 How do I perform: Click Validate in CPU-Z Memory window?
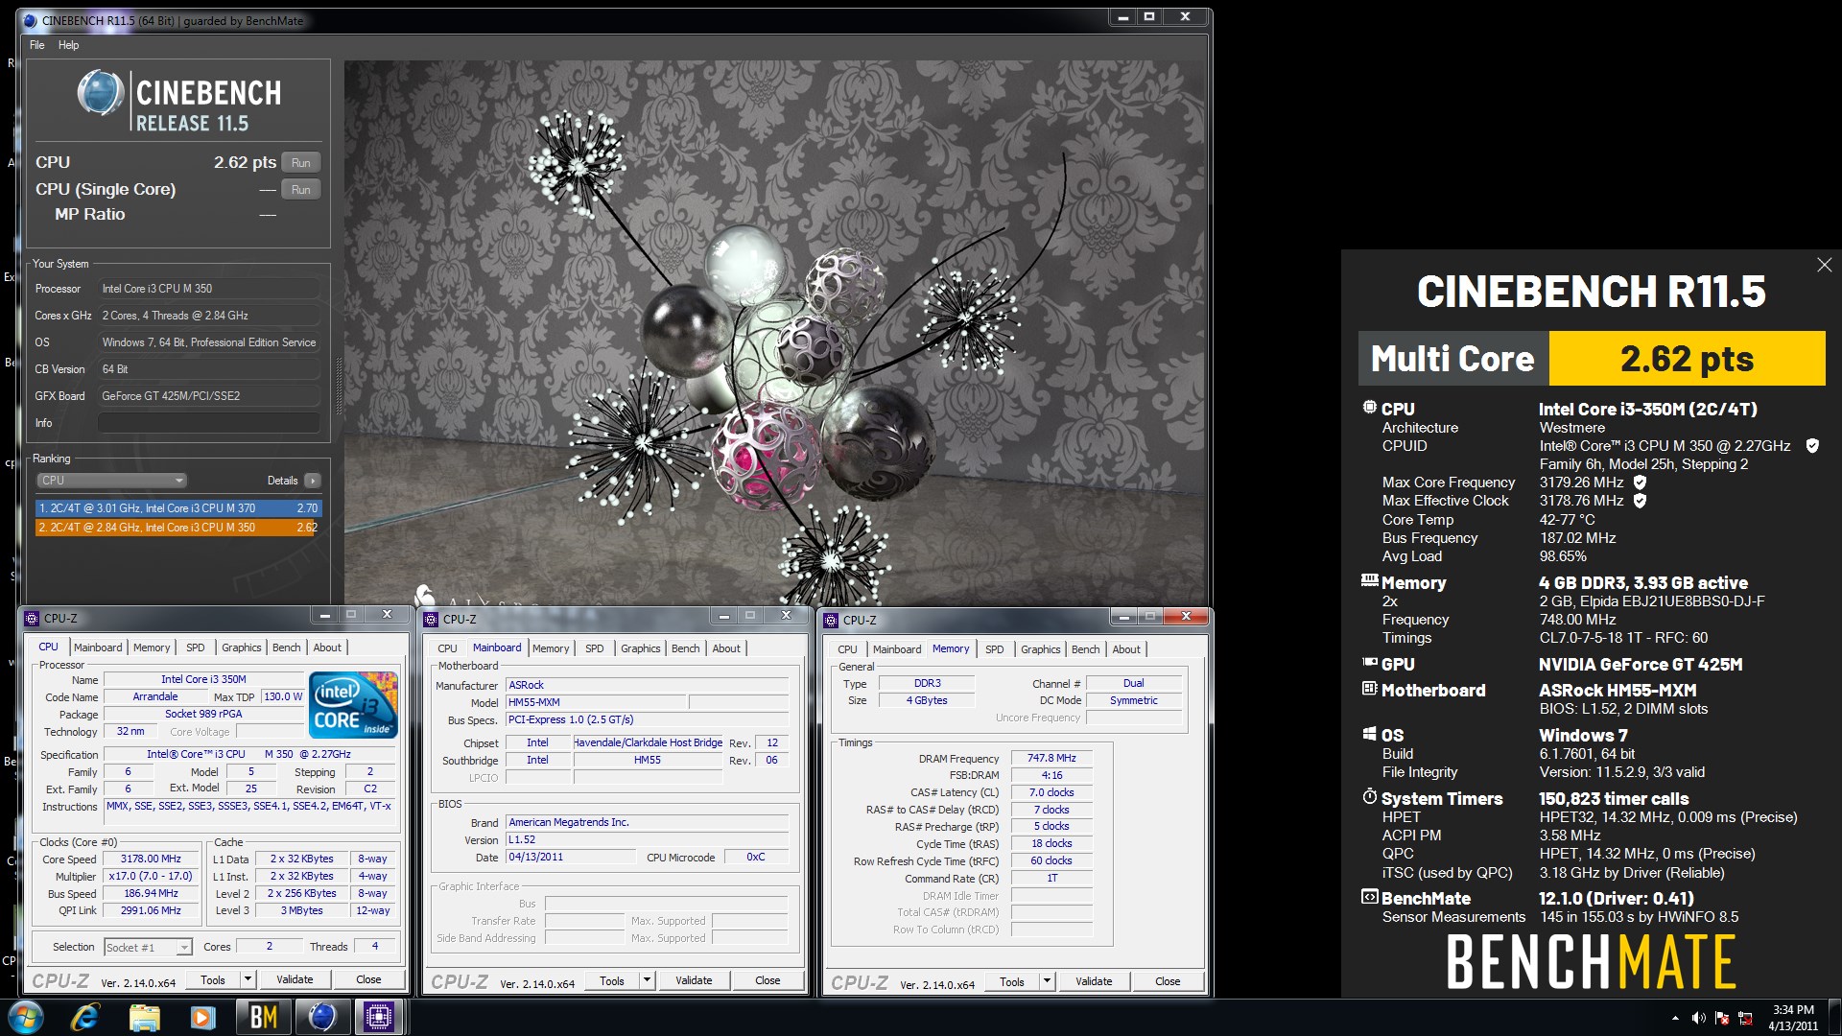tap(1094, 981)
